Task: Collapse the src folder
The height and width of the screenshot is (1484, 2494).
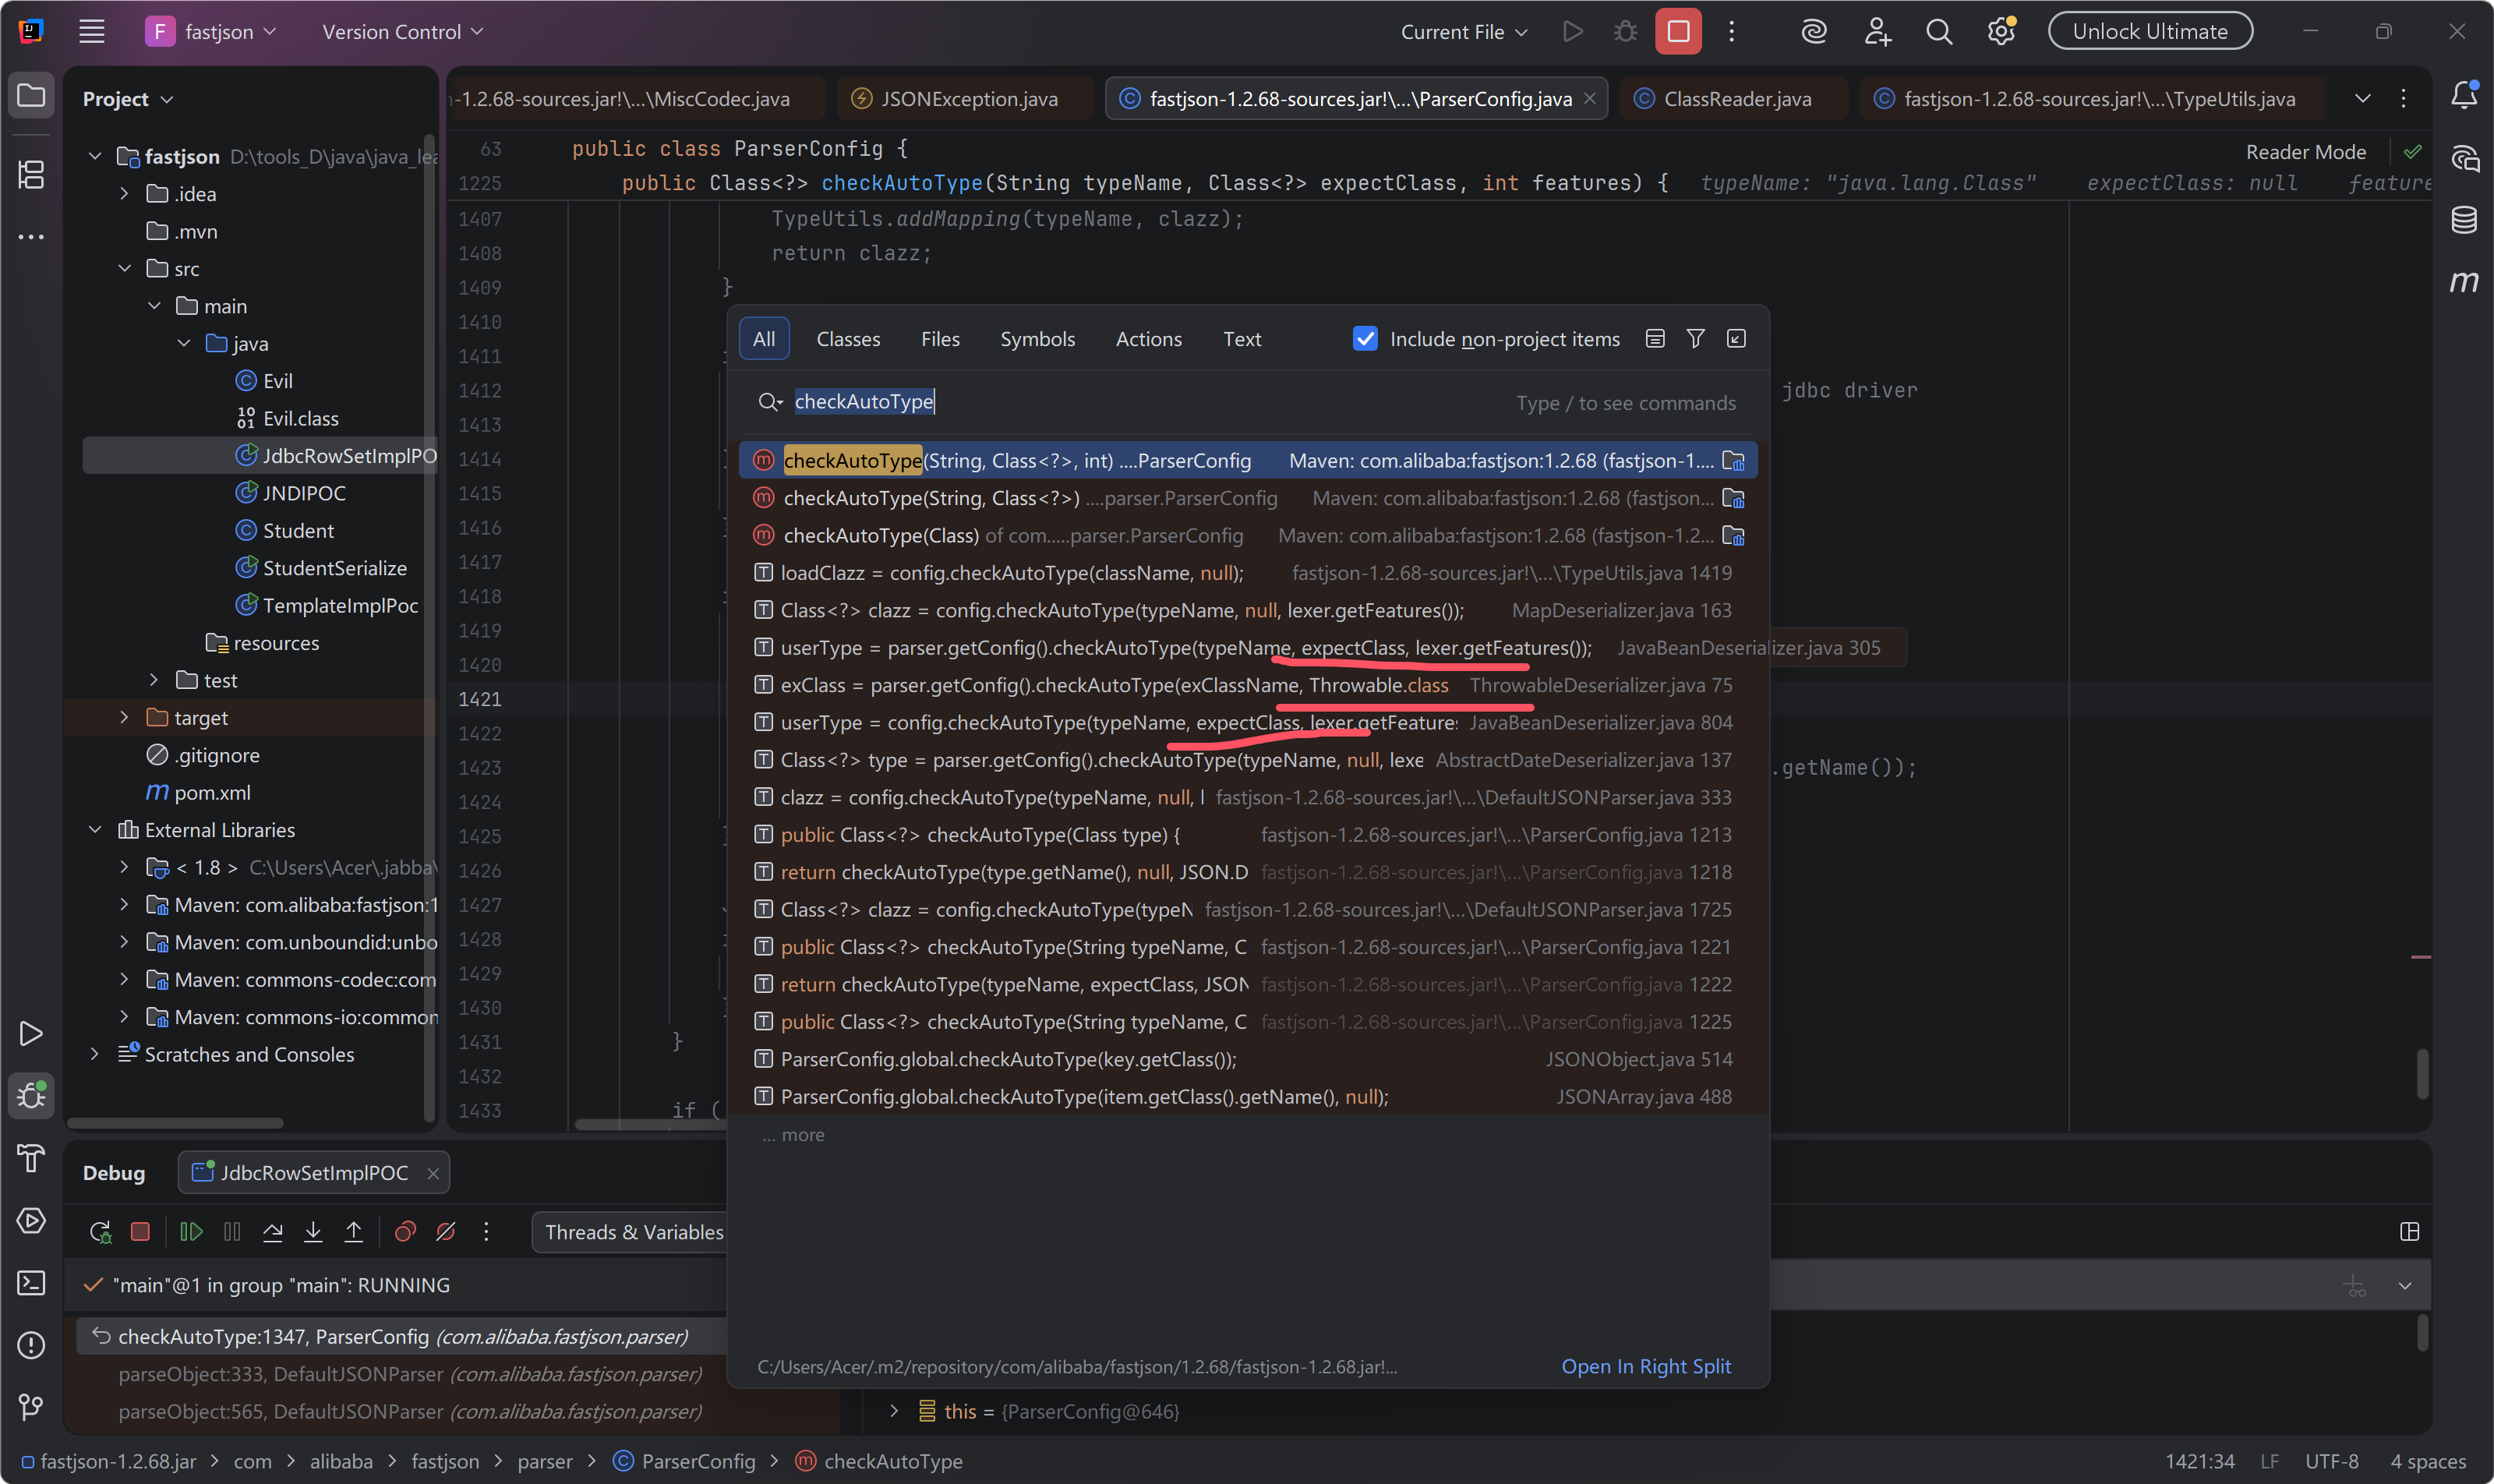Action: point(124,269)
